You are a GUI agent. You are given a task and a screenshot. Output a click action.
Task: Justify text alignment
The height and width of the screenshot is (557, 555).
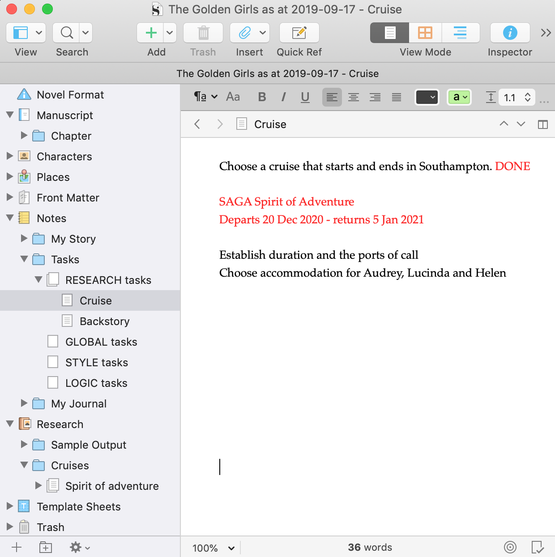pyautogui.click(x=397, y=97)
